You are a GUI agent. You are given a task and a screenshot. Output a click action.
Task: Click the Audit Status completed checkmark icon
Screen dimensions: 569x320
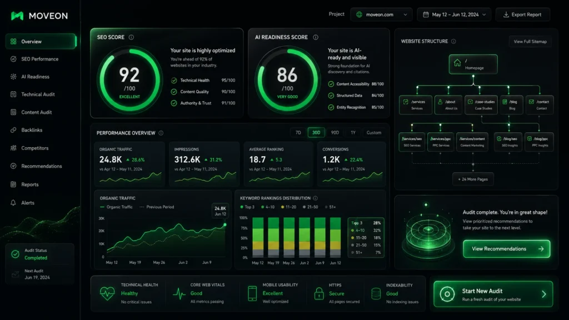click(15, 254)
